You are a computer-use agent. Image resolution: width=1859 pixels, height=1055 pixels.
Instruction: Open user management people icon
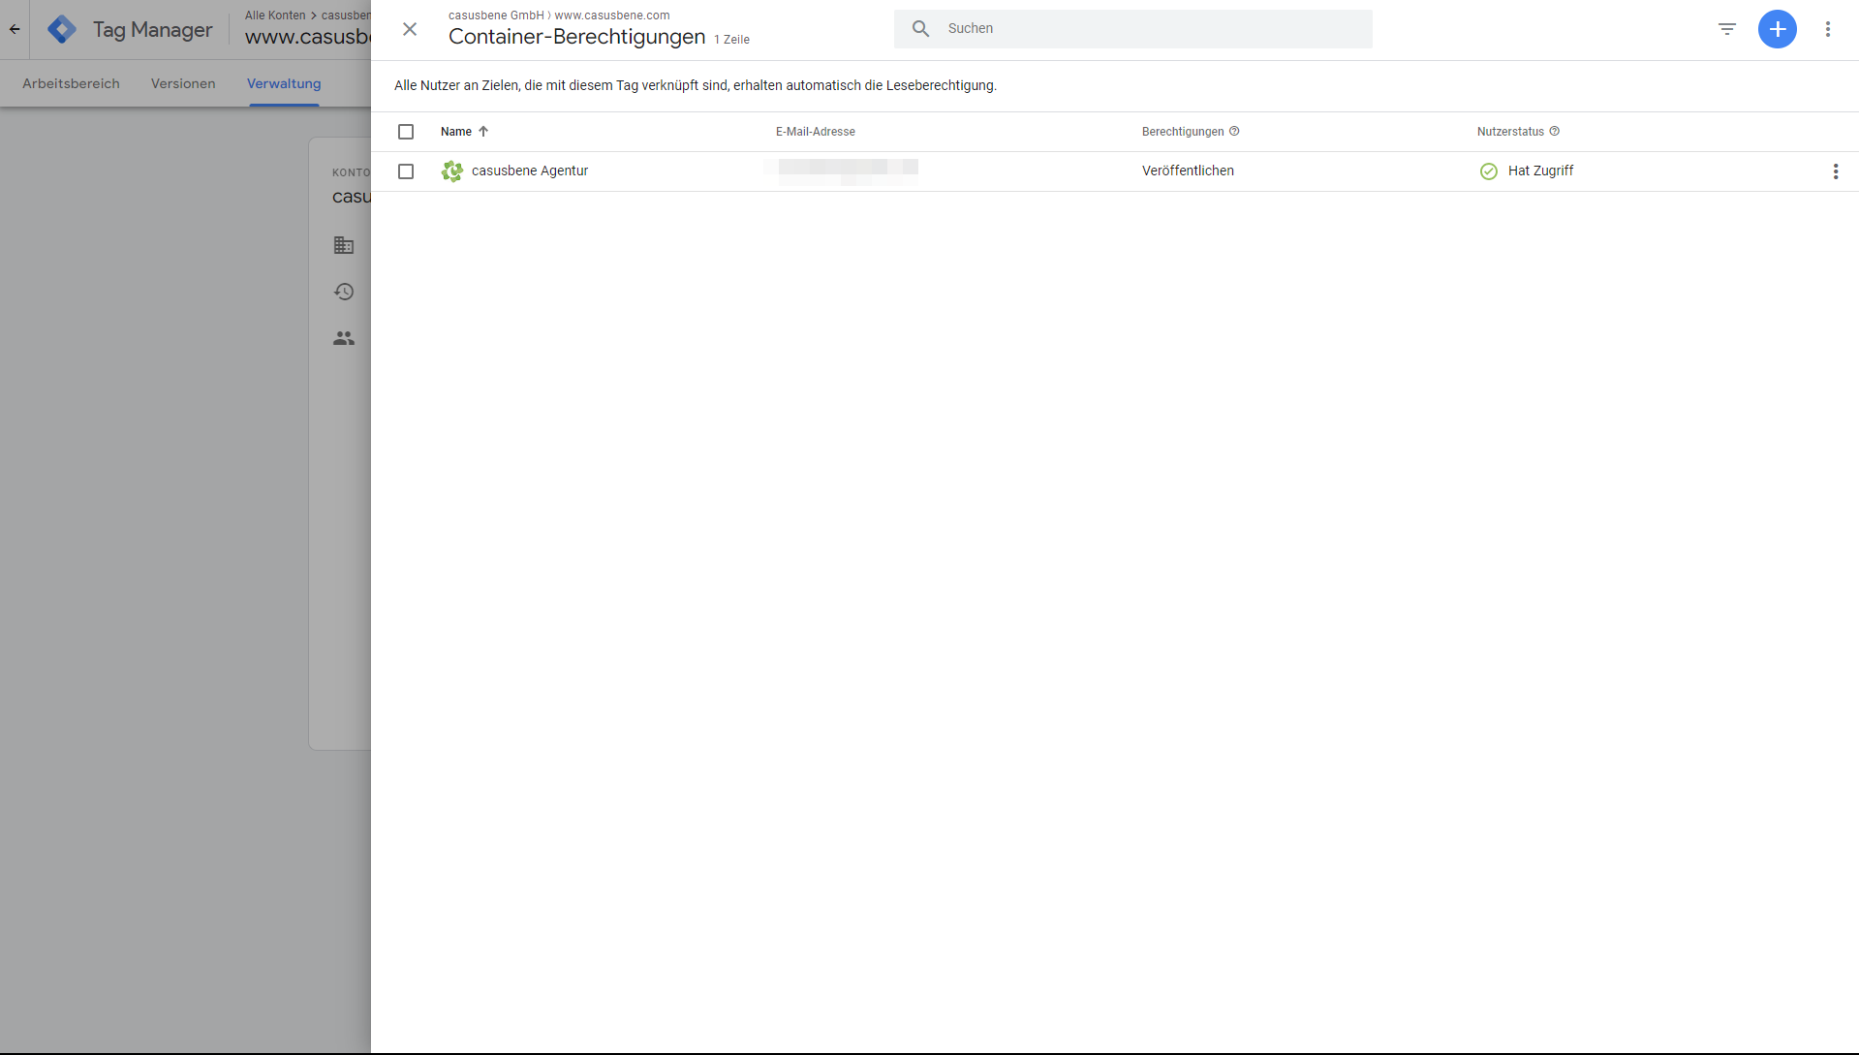tap(344, 338)
